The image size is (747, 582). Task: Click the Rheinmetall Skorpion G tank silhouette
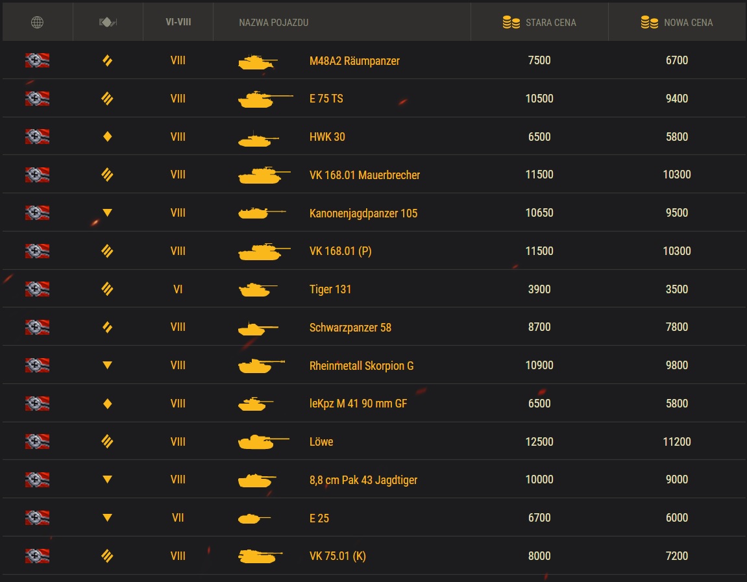[x=262, y=366]
